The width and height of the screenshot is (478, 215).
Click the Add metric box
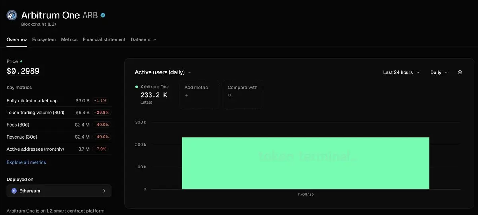click(199, 94)
